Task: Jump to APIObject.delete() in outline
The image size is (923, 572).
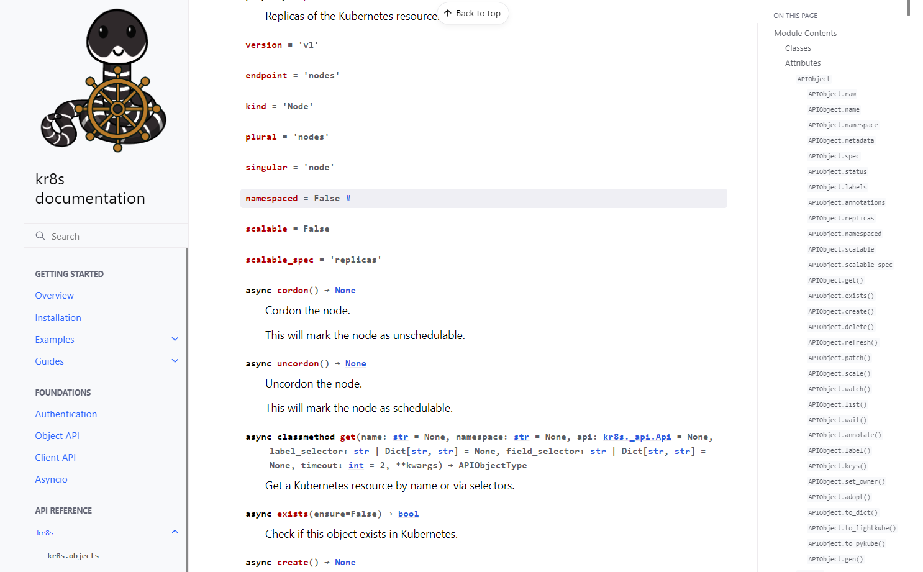Action: (841, 327)
